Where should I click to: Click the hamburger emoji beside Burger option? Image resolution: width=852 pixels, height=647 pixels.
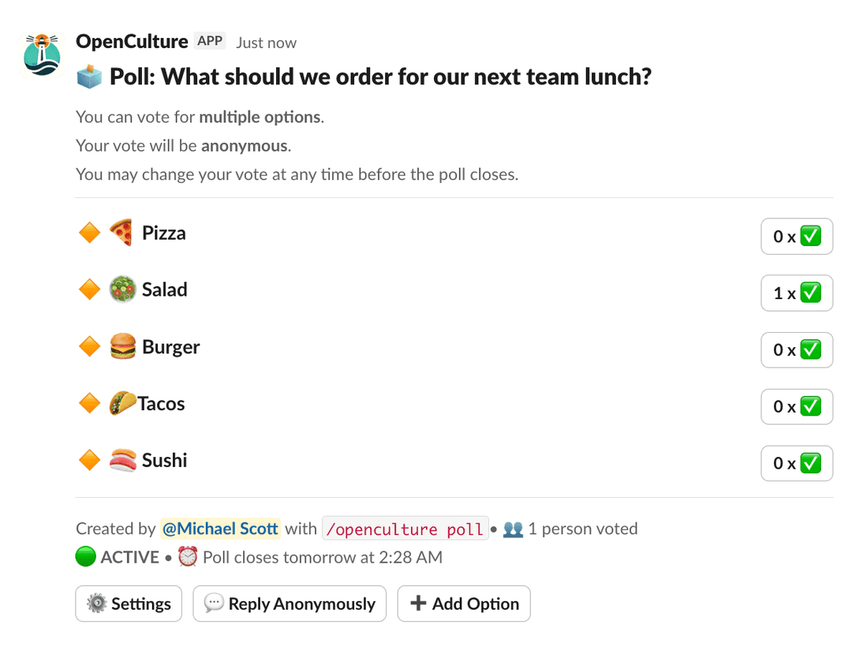coord(121,346)
